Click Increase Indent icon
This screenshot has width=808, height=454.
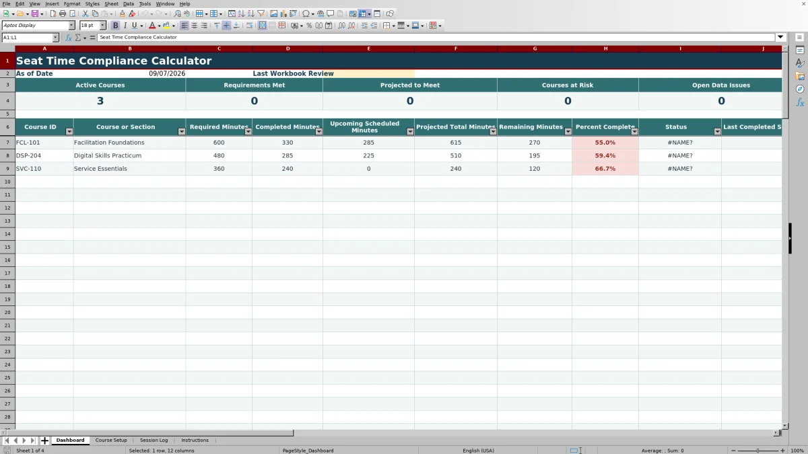click(x=364, y=26)
